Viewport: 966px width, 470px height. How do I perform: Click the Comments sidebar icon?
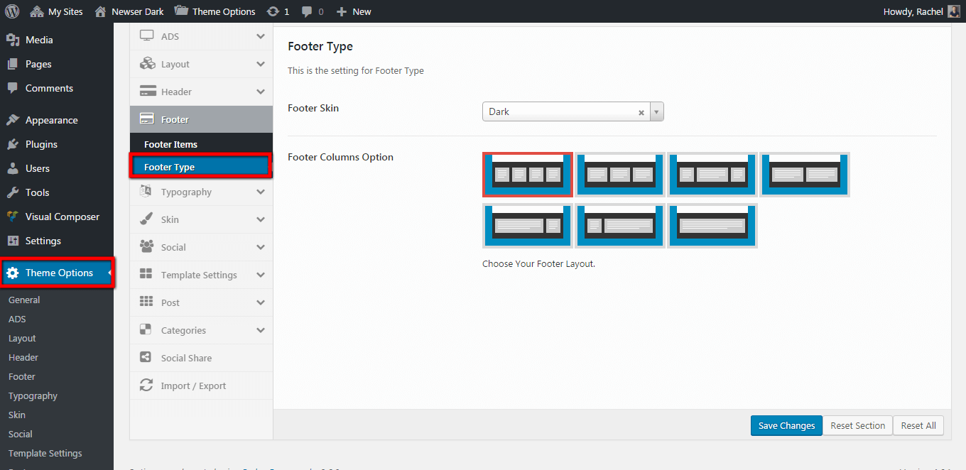(13, 88)
